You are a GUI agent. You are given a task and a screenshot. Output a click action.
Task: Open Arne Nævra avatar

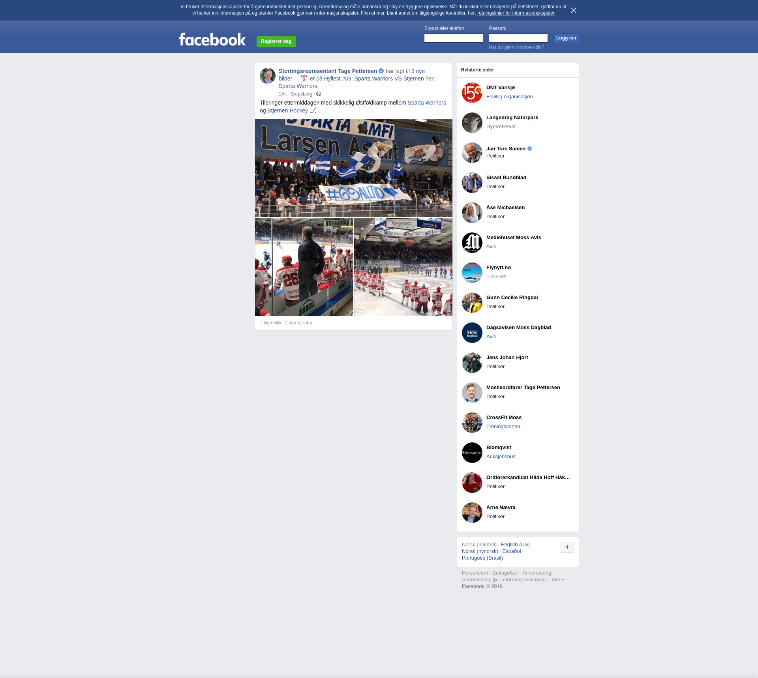[x=472, y=513]
